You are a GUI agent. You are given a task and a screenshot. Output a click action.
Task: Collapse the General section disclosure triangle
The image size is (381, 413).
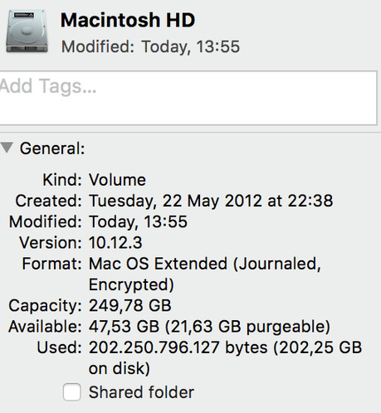click(x=7, y=148)
